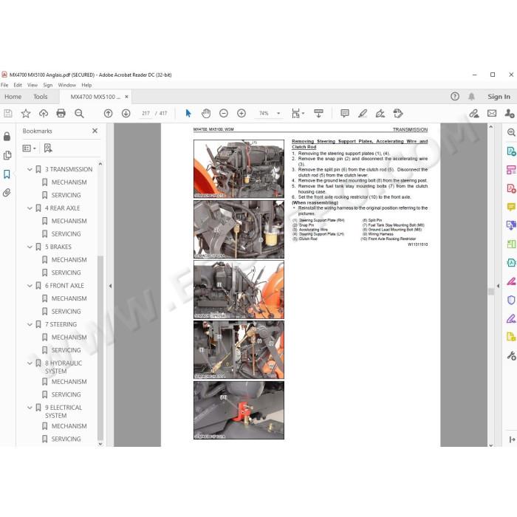Collapse the 7 STEERING bookmark
517x517 pixels.
(x=30, y=325)
